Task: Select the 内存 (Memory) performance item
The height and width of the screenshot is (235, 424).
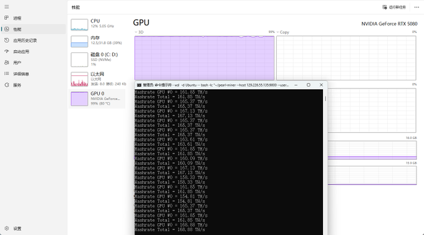Action: click(97, 41)
